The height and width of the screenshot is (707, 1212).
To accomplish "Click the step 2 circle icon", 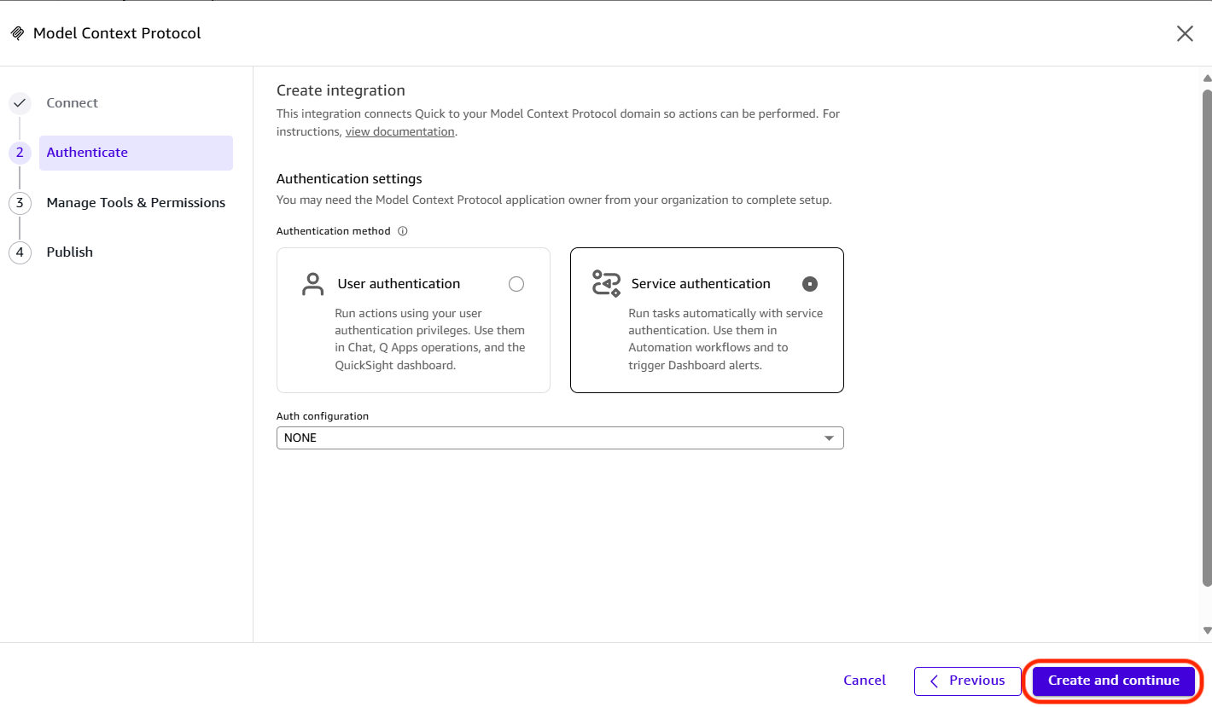I will pos(20,153).
